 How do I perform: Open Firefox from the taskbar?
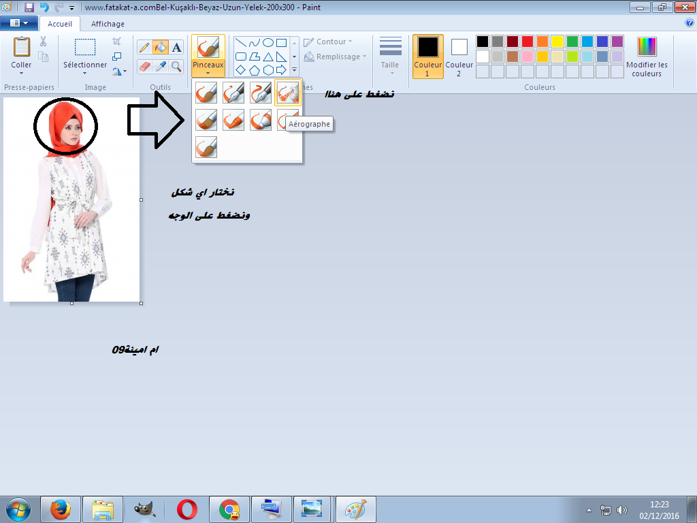61,509
